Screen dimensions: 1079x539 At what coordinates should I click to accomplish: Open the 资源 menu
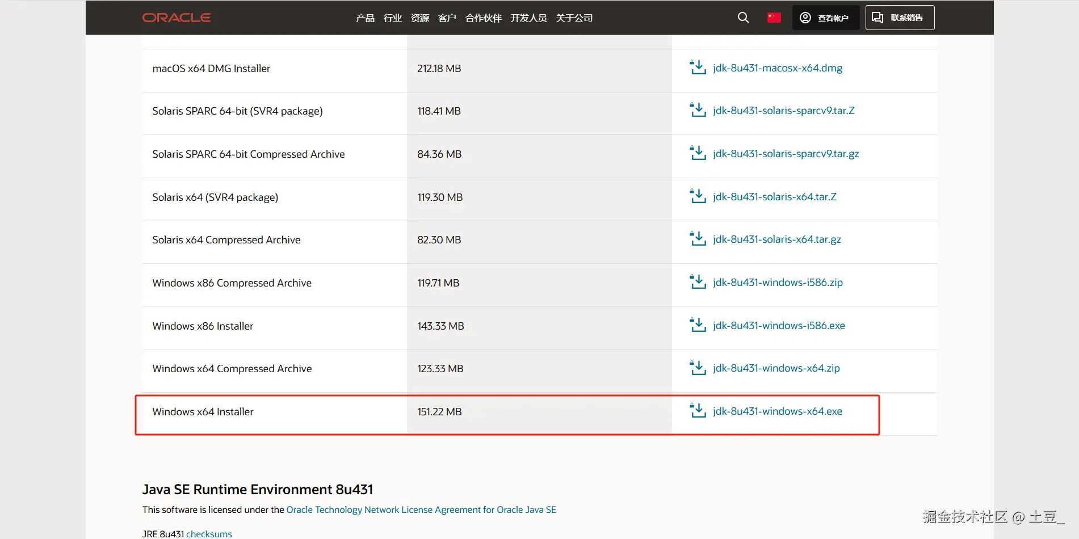(419, 18)
